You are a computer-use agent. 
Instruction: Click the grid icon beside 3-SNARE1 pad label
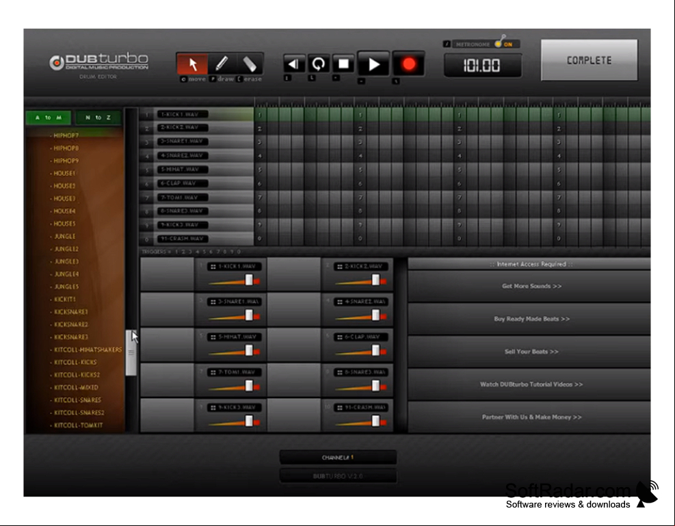(213, 302)
